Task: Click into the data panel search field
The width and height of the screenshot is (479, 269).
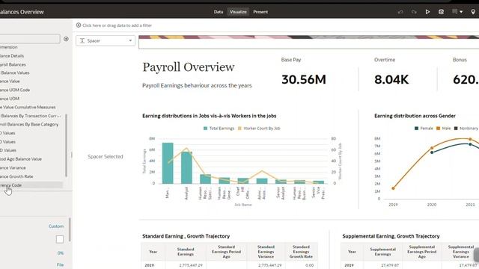Action: point(30,39)
